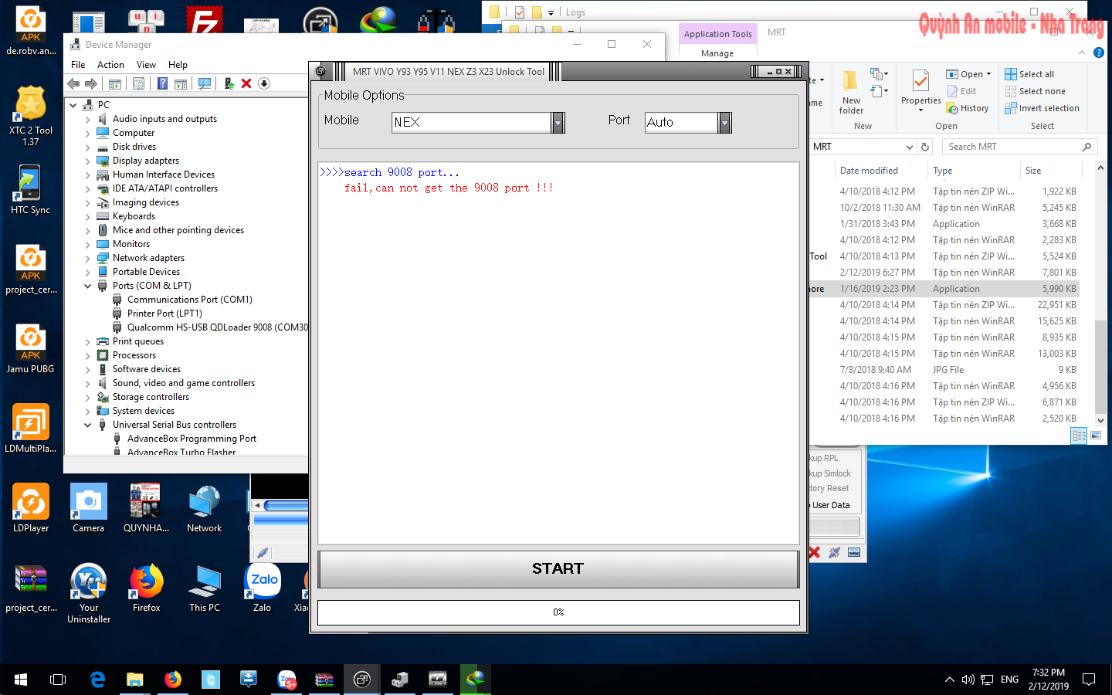Collapse Universal Serial Bus controllers node
Screen dimensions: 1112x695
click(87, 425)
